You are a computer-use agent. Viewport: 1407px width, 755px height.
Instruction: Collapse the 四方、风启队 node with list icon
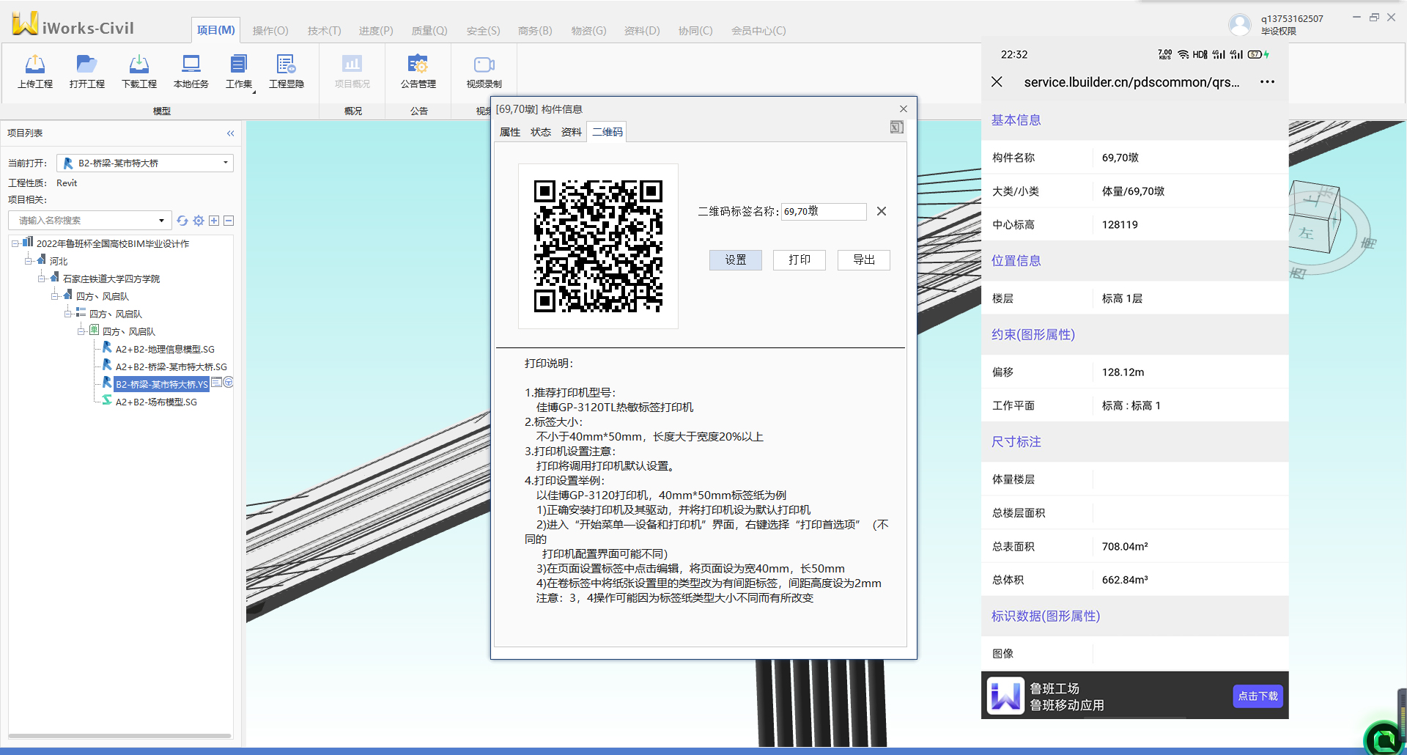click(68, 314)
